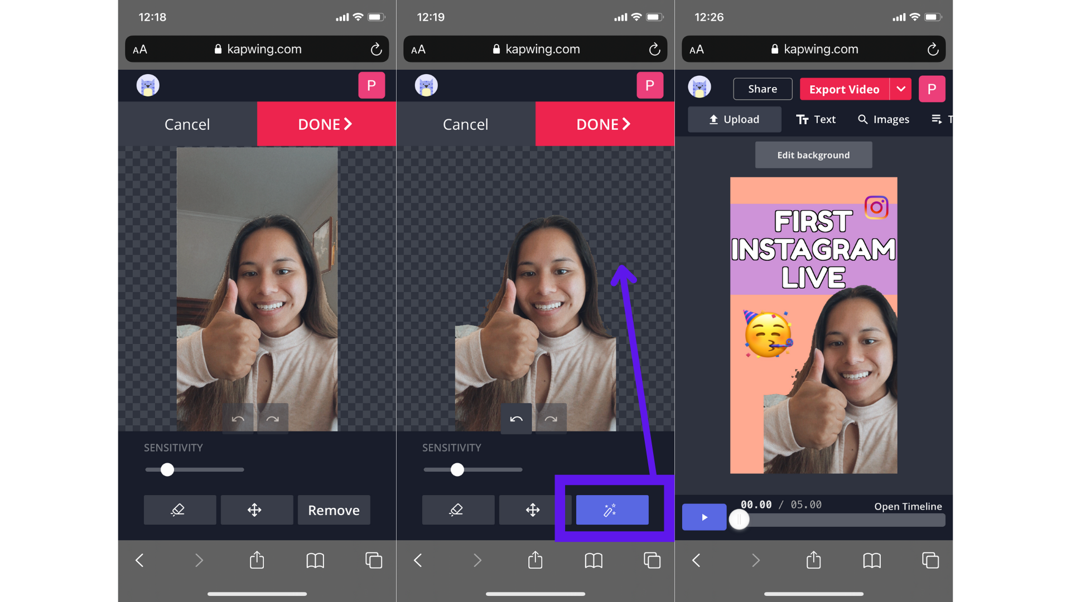Viewport: 1071px width, 602px height.
Task: Select the magic wand tool button
Action: click(612, 509)
